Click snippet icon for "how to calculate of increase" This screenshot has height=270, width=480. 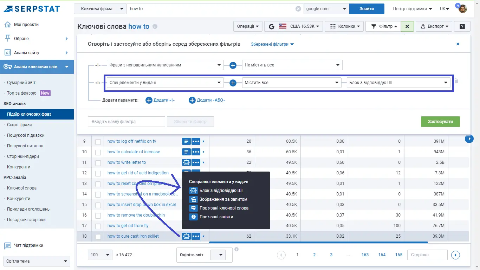pyautogui.click(x=186, y=152)
